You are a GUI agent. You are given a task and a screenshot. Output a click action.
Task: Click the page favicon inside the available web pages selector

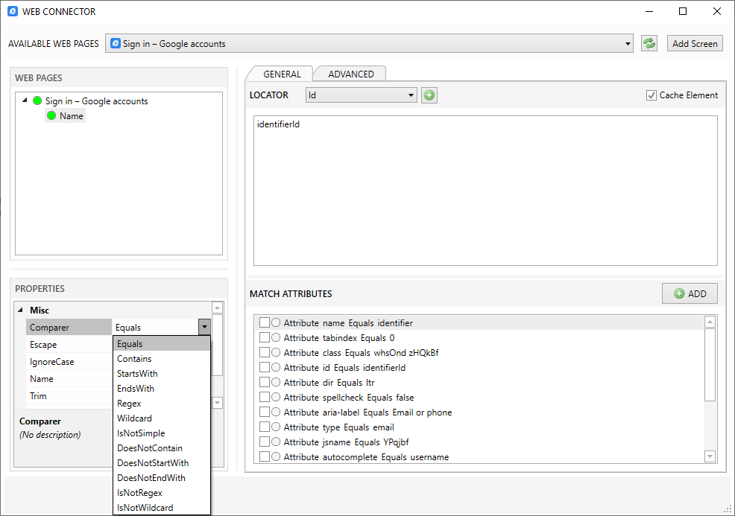pyautogui.click(x=114, y=43)
